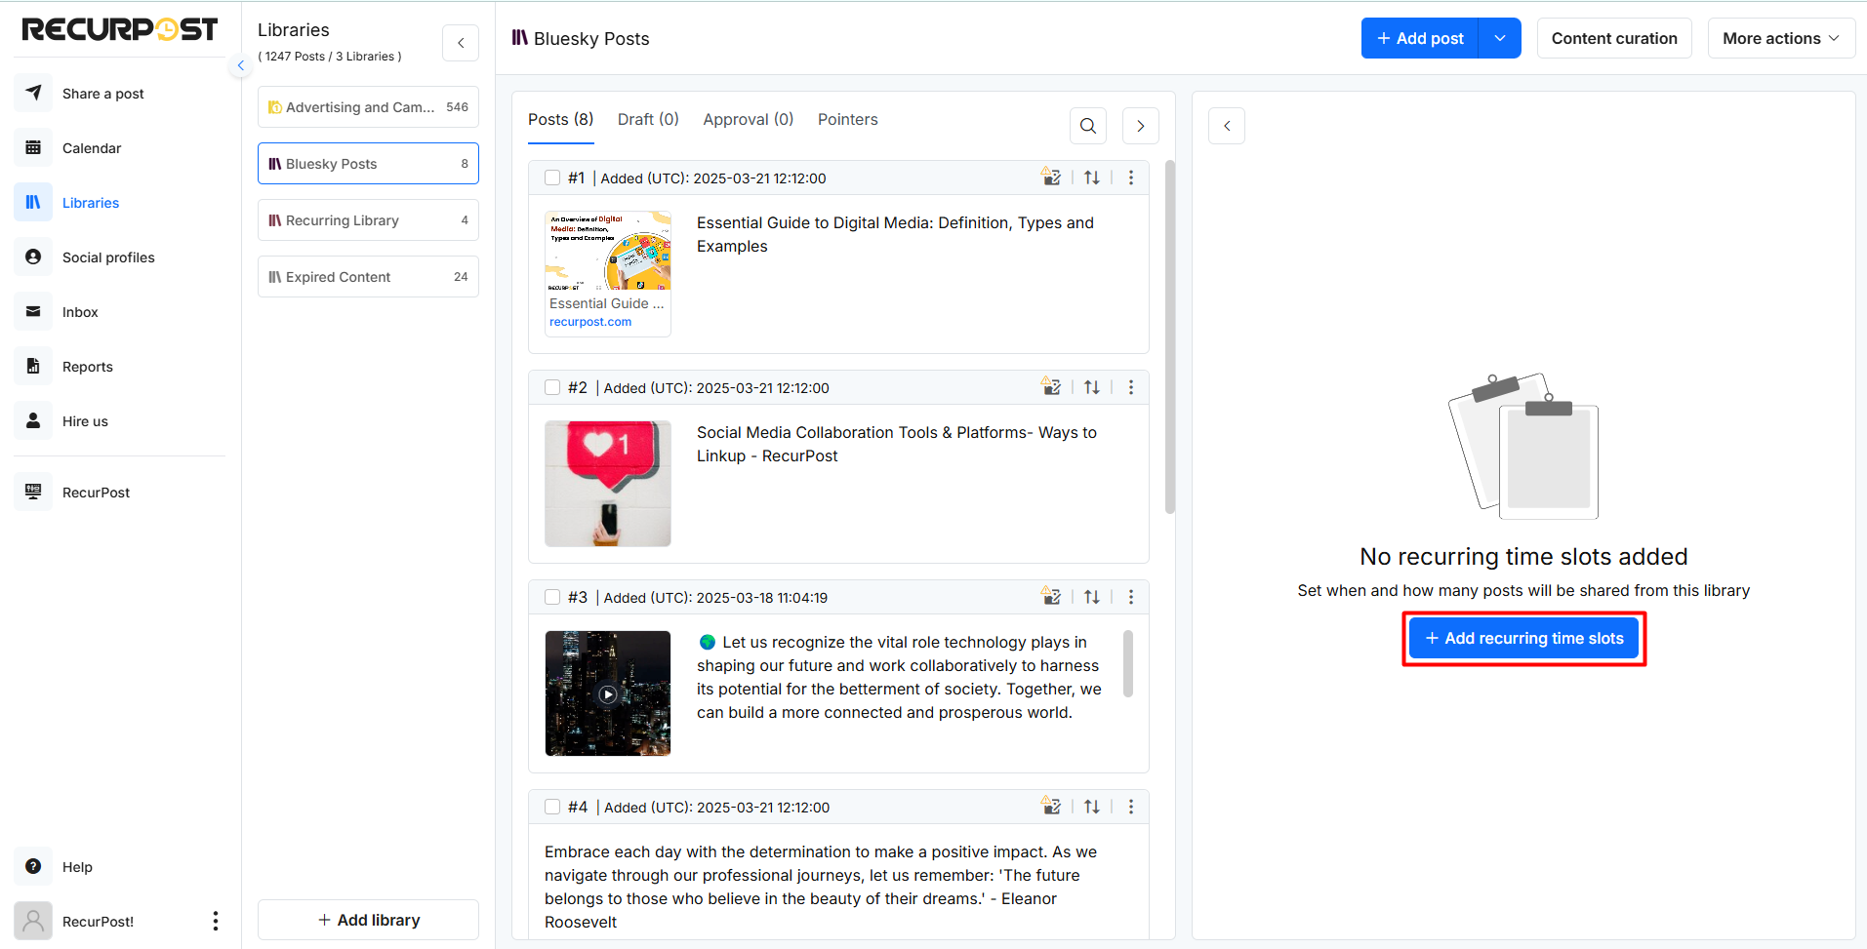Open the Help question mark icon

click(33, 866)
